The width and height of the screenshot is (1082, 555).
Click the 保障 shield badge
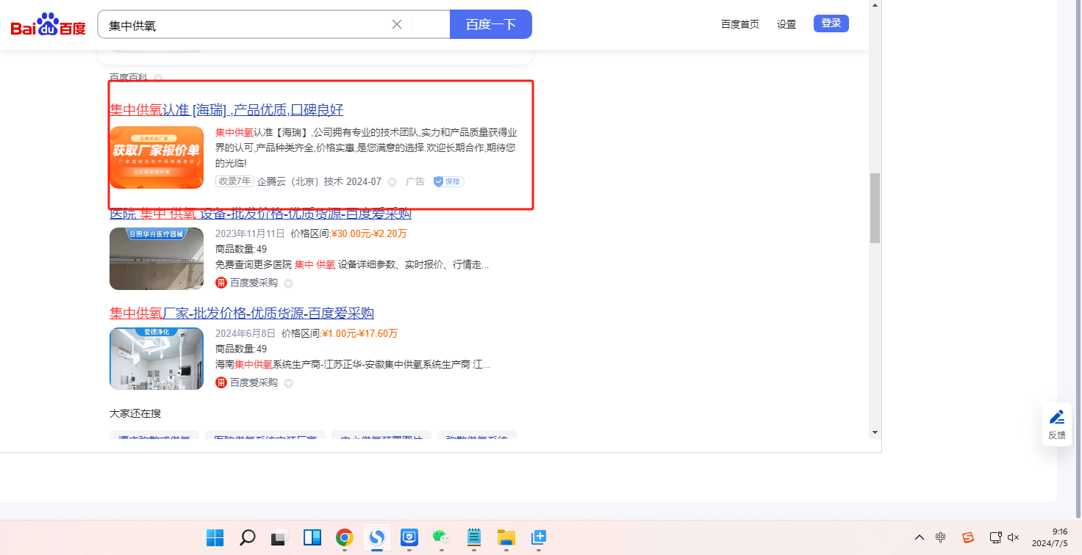[448, 181]
